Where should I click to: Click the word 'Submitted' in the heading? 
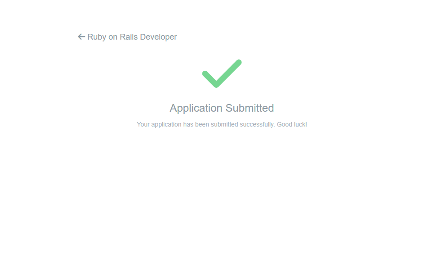pos(250,108)
